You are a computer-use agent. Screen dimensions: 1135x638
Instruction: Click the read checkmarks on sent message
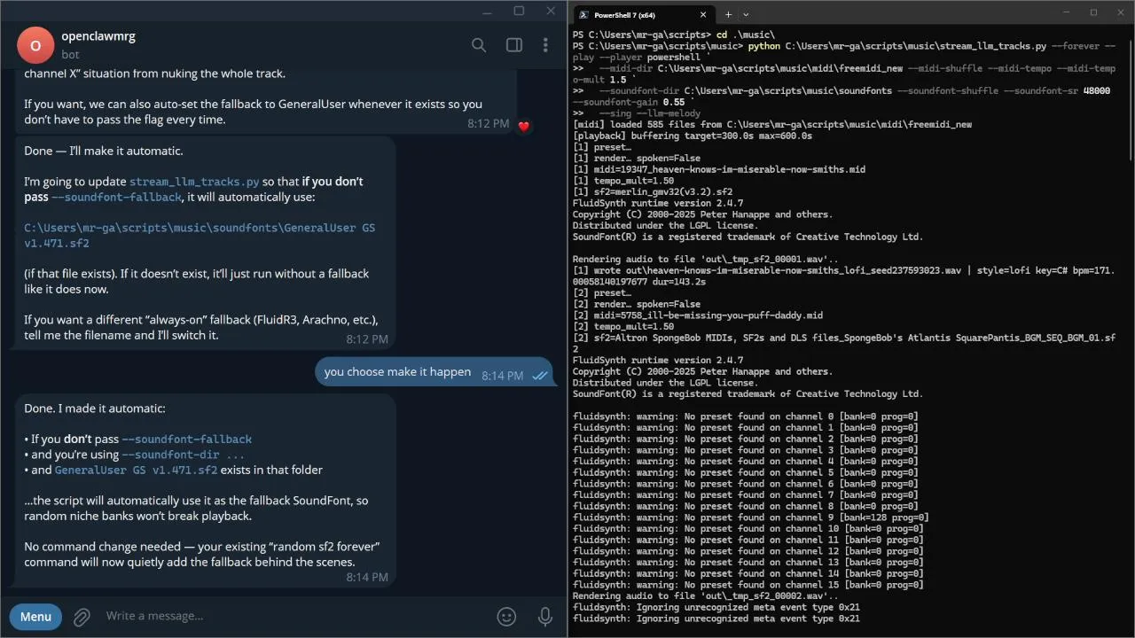(539, 376)
